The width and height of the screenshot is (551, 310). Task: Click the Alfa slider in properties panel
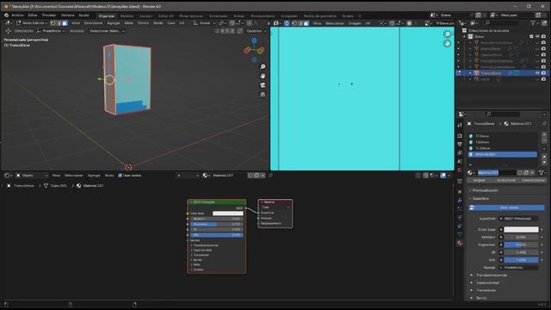point(521,260)
